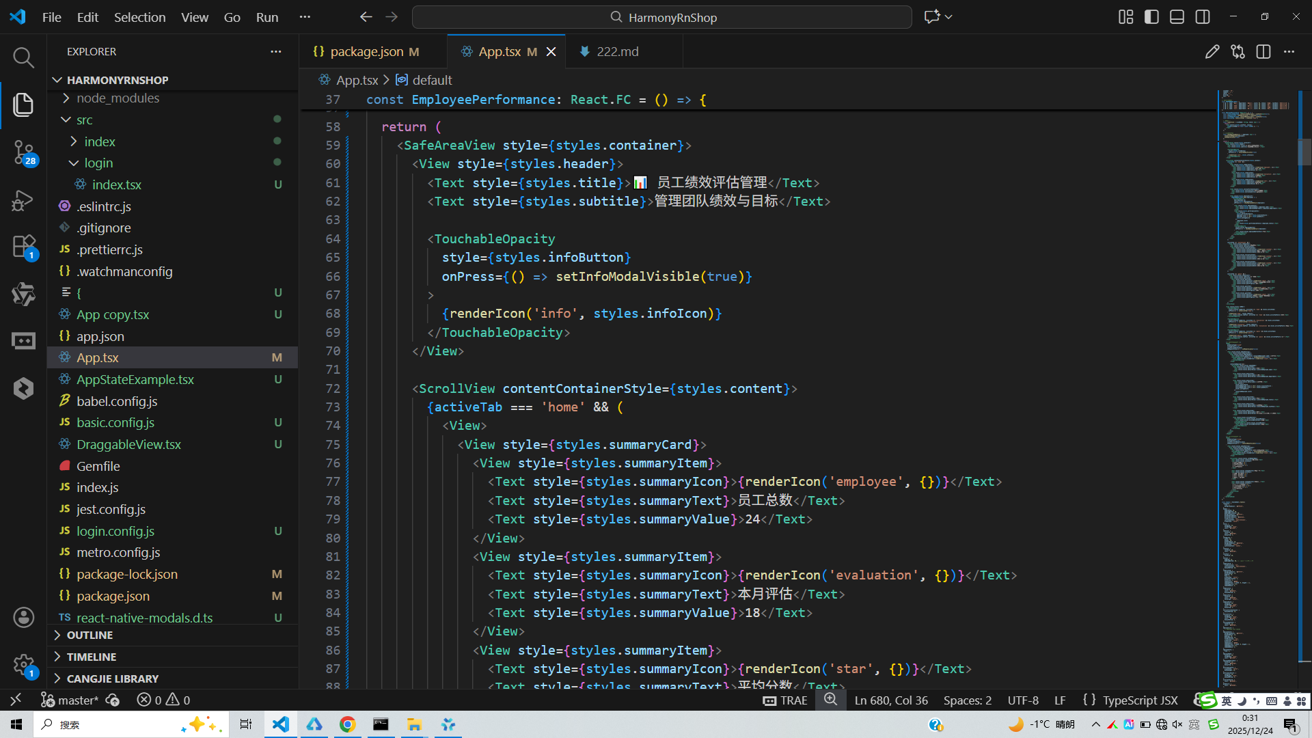
Task: Collapse the login folder
Action: pos(98,163)
